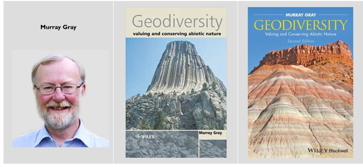Image resolution: width=363 pixels, height=167 pixels.
Task: Click the portrait photo of a bearded man
Action: click(x=61, y=99)
